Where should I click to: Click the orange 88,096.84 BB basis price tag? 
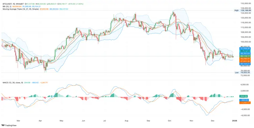pyautogui.click(x=245, y=59)
